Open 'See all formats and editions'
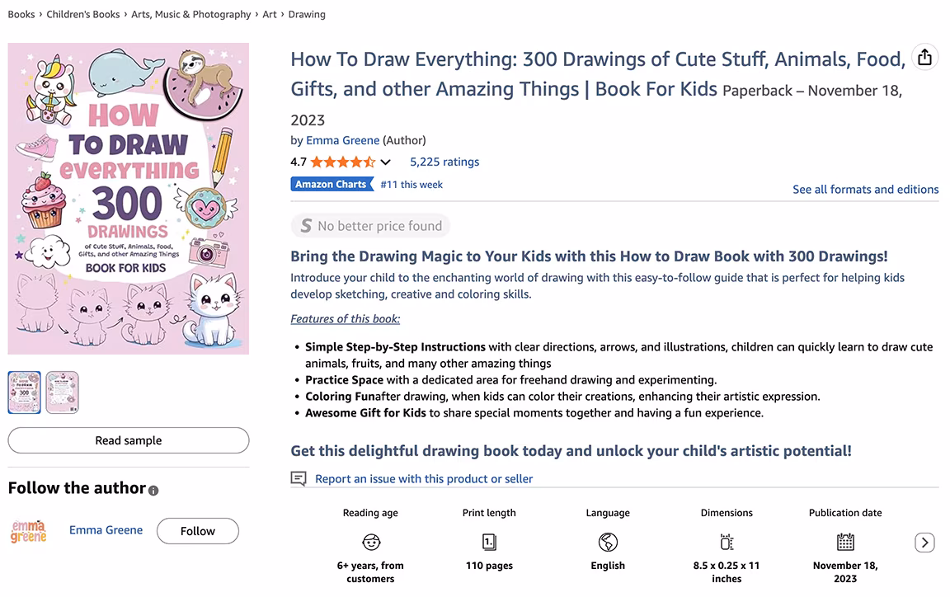 tap(865, 189)
